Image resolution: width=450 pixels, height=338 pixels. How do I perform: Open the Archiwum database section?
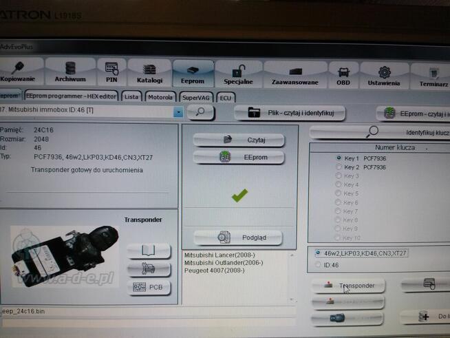pos(69,73)
